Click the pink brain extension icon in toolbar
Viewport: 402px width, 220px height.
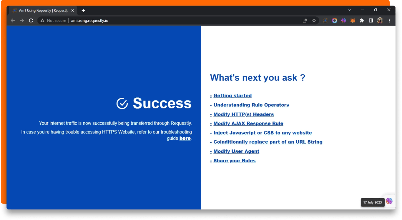(x=343, y=21)
